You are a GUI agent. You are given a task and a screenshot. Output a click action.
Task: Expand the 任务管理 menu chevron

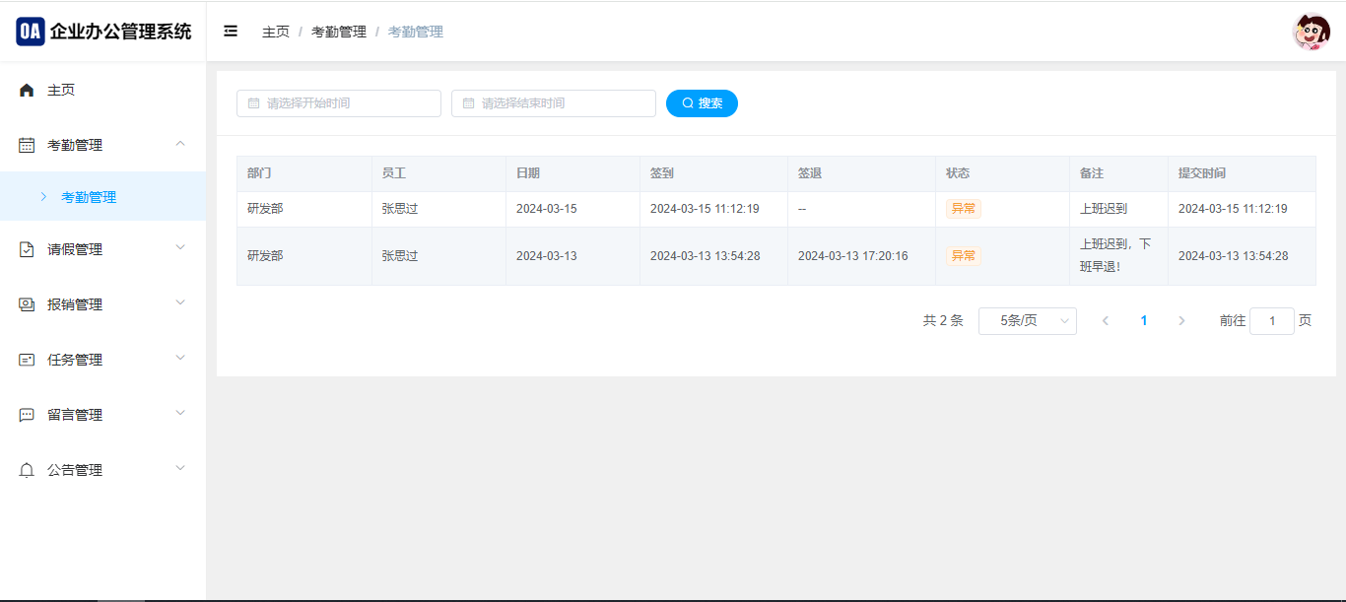click(179, 358)
